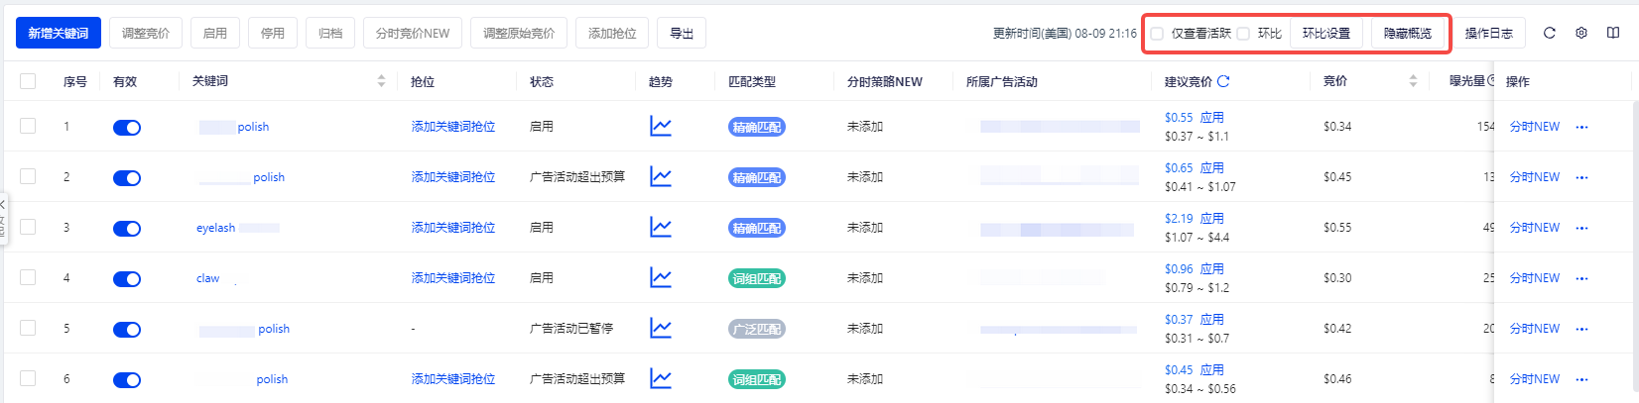1639x403 pixels.
Task: Open more actions ellipsis for row 2
Action: tap(1581, 177)
